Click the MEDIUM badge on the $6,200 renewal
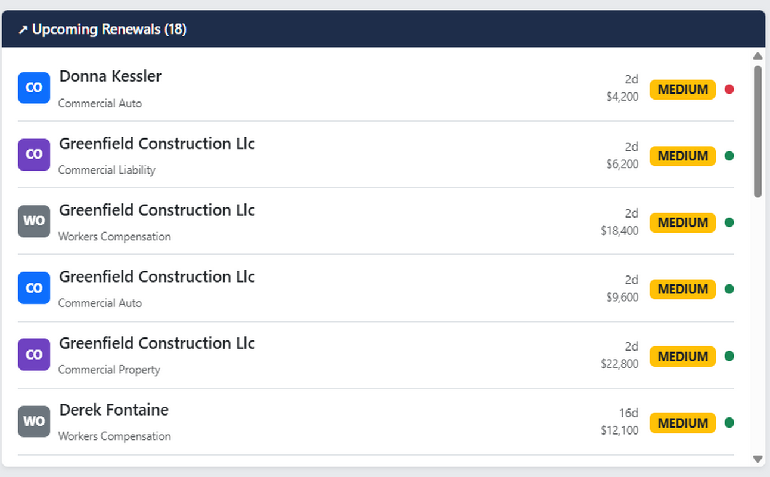770x477 pixels. coord(682,156)
